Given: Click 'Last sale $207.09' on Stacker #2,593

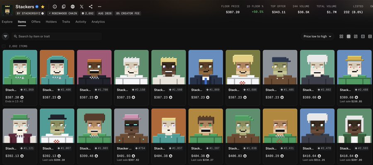Looking at the screenshot, I should coord(351,160).
